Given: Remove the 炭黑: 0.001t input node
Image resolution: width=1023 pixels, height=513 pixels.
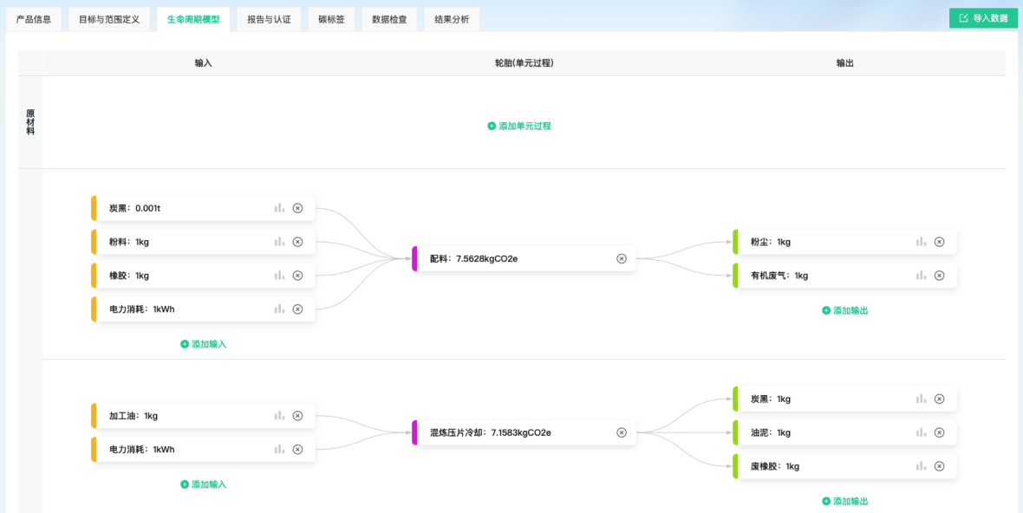Looking at the screenshot, I should pos(297,208).
